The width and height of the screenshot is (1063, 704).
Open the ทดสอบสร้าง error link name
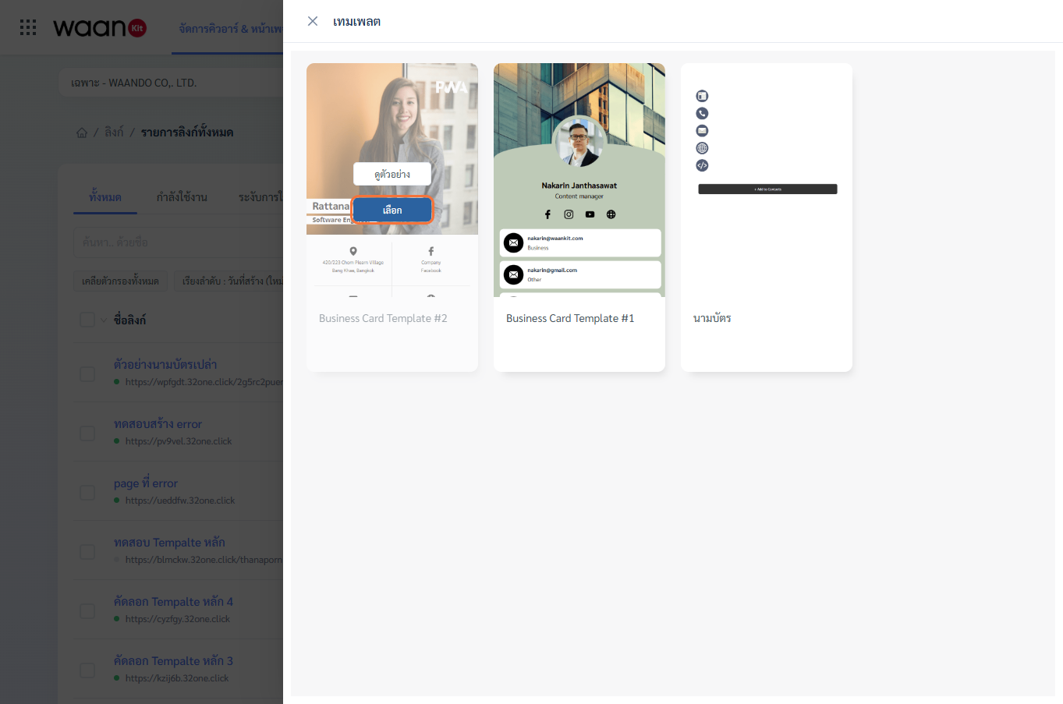coord(158,424)
